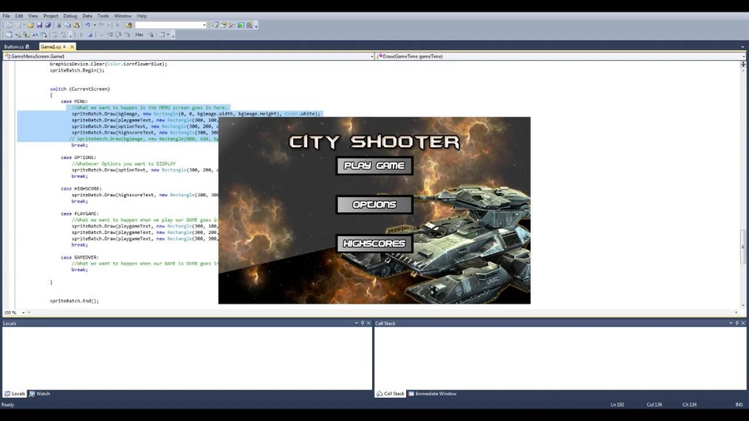
Task: Pin the Locals panel with auto-hide icon
Action: tap(363, 323)
